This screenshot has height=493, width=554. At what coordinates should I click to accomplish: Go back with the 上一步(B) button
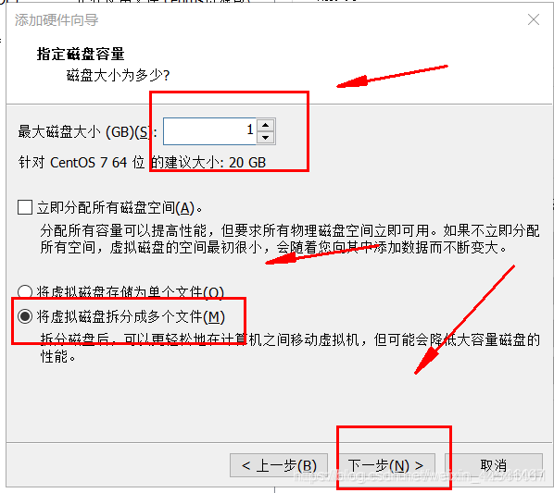279,465
